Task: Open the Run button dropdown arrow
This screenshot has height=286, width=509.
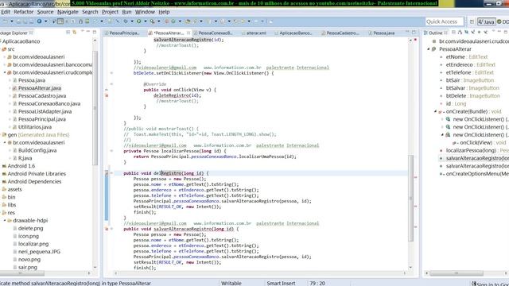Action: (145, 21)
